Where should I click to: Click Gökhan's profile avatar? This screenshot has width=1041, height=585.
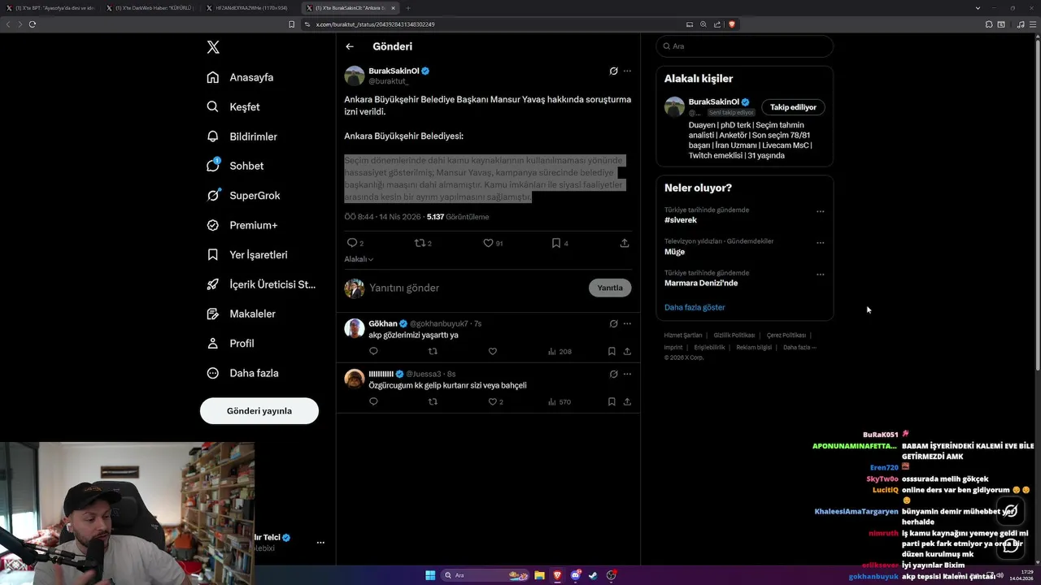tap(355, 328)
